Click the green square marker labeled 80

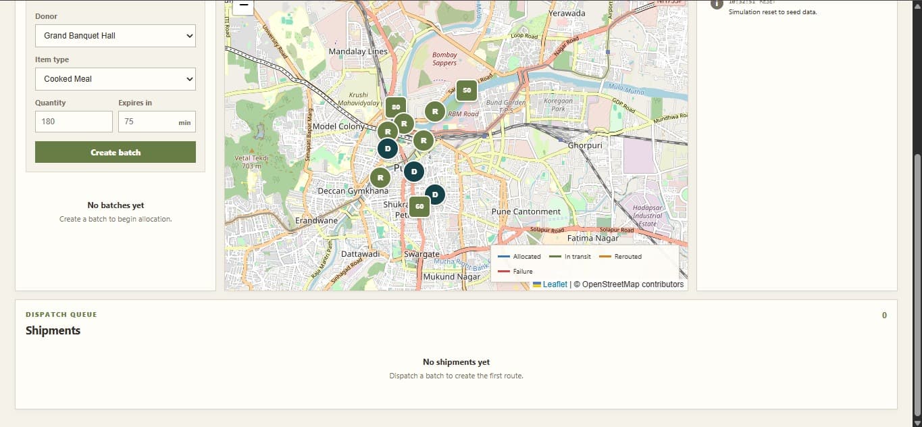click(x=396, y=107)
